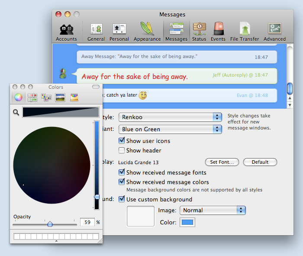Open the File Transfer preferences
Screen dimensions: 303x256
point(245,31)
